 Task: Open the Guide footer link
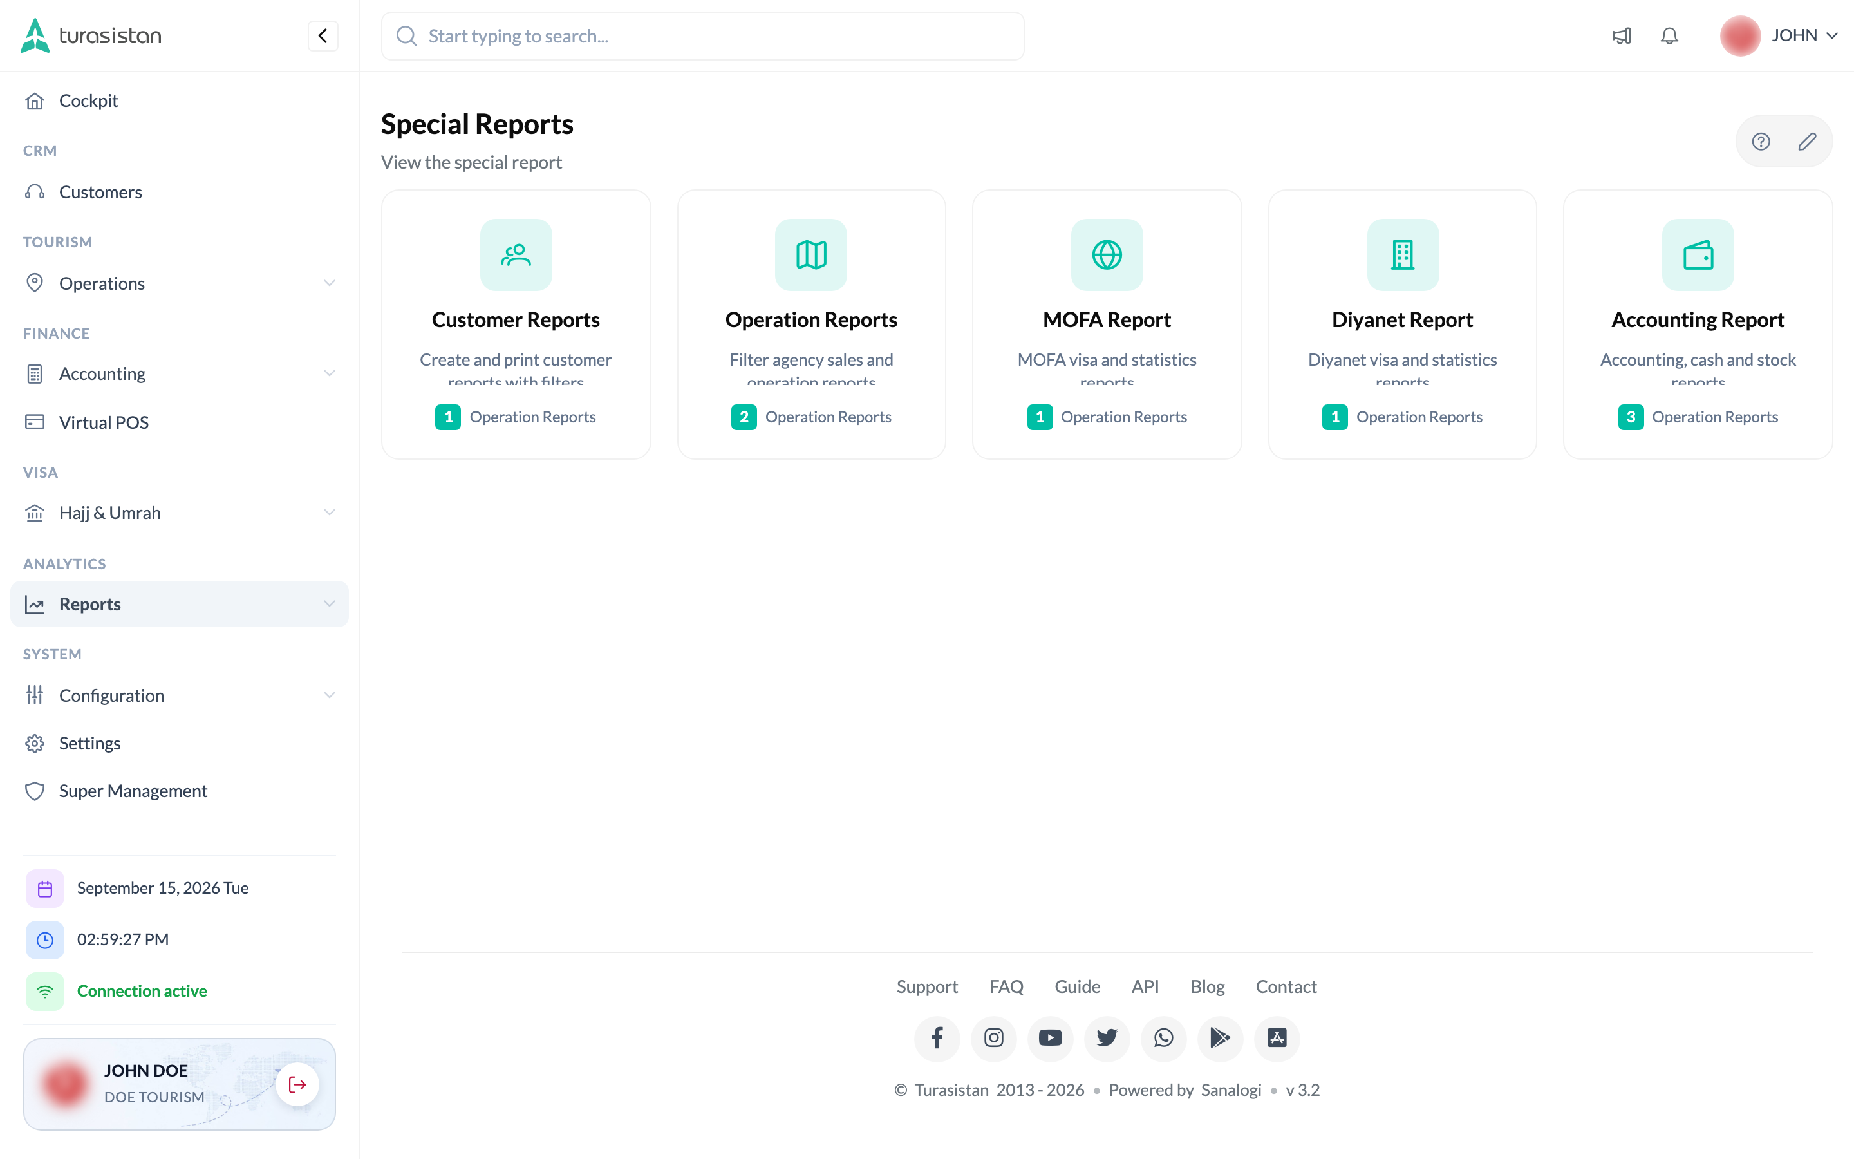(x=1077, y=986)
